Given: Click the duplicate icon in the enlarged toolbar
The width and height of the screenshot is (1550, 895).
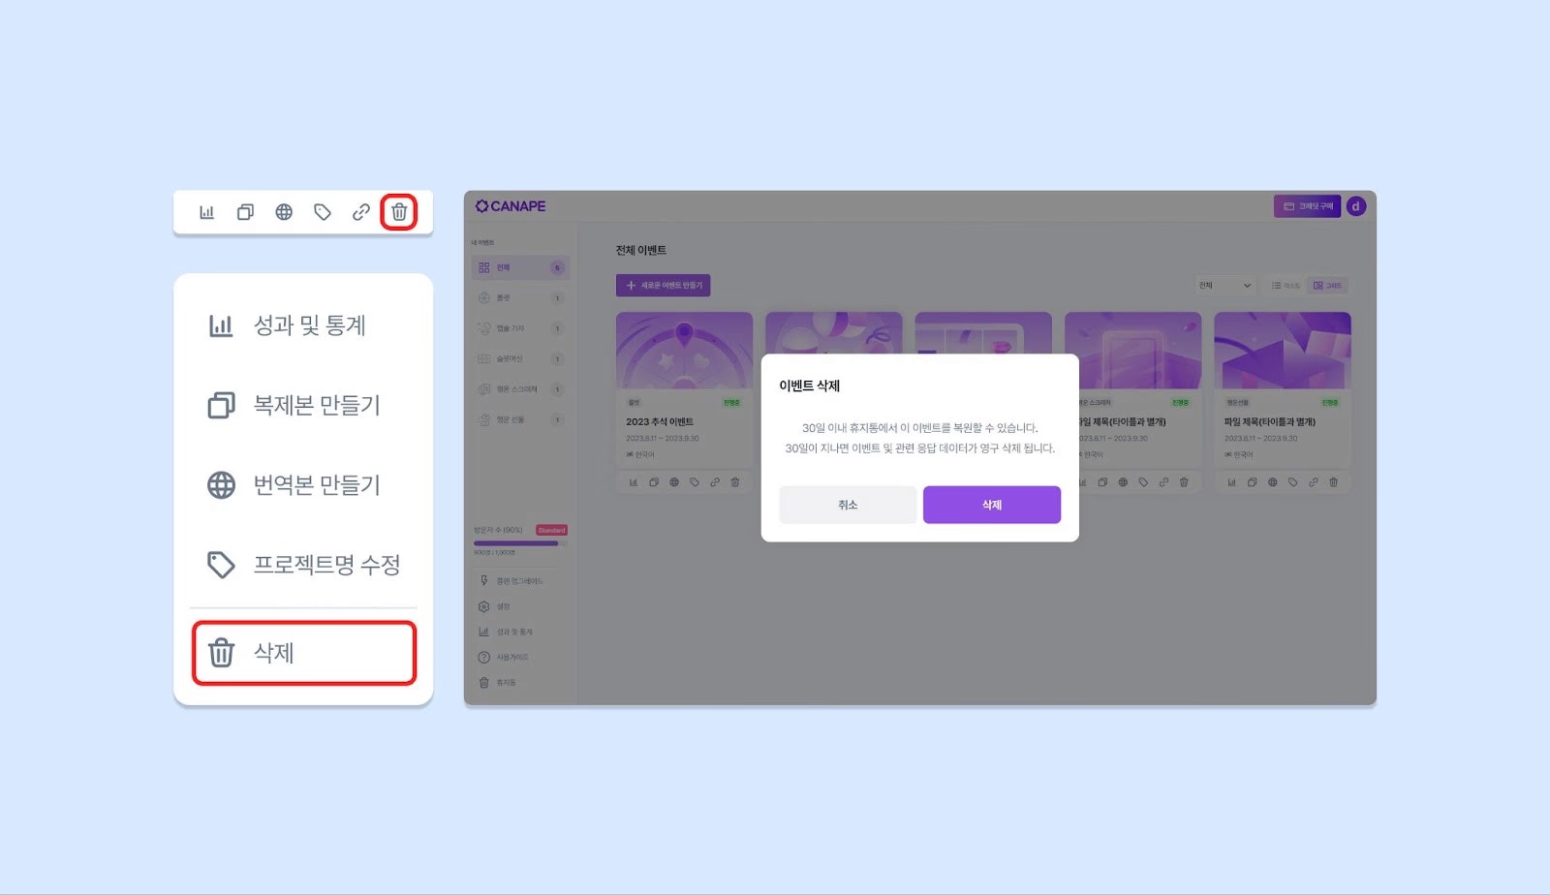Looking at the screenshot, I should point(245,212).
